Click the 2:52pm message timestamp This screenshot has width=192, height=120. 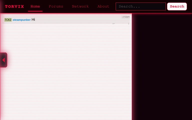[126, 17]
